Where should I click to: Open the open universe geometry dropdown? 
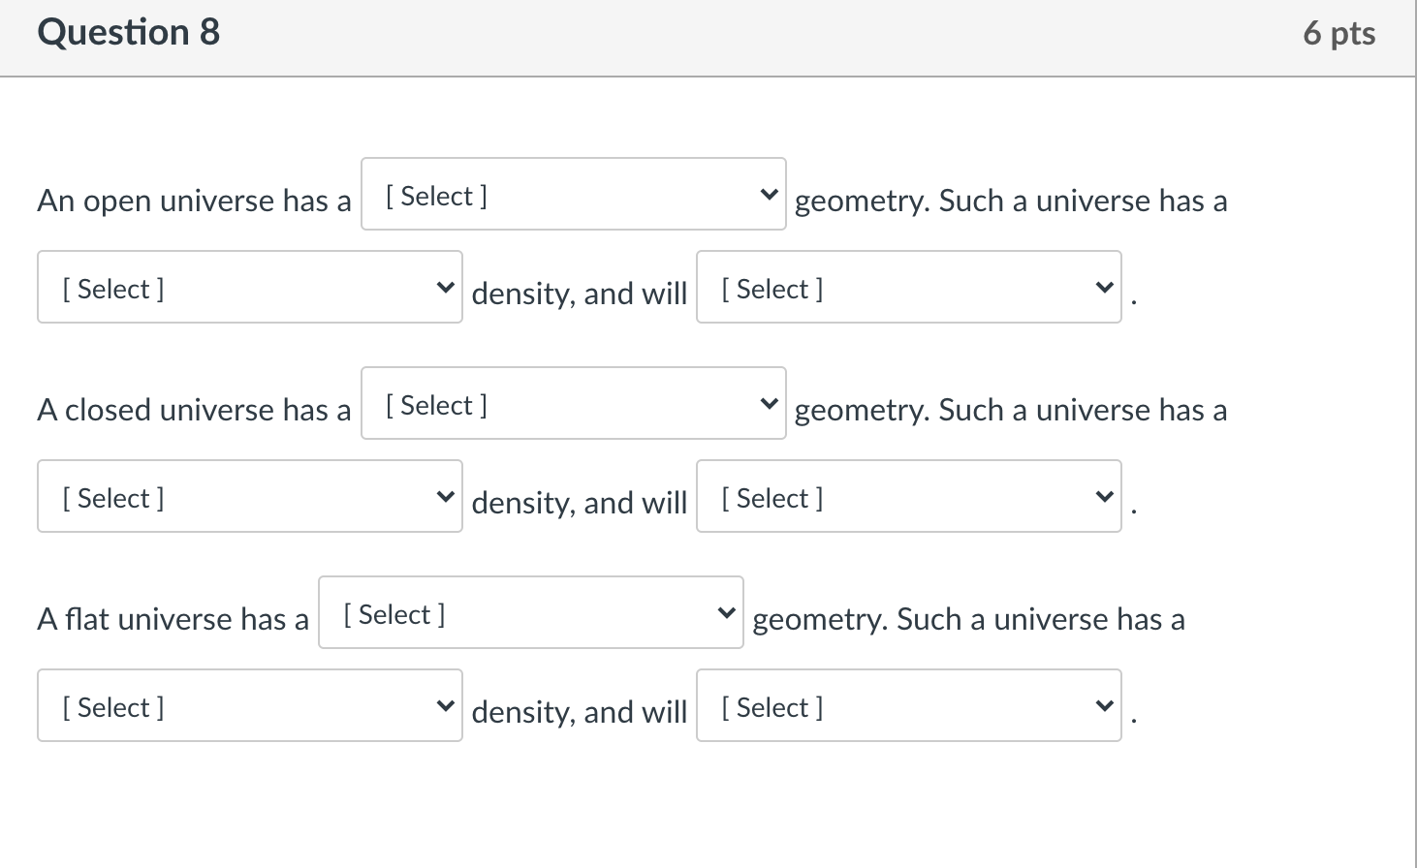(573, 195)
